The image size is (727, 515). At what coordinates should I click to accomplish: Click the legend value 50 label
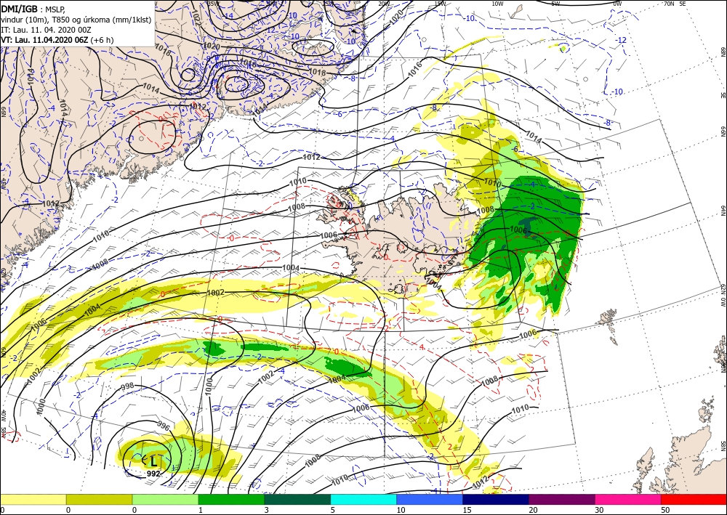click(x=665, y=510)
